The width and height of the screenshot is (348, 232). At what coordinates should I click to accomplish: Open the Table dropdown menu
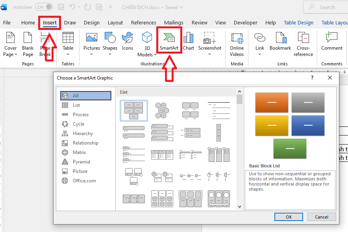pyautogui.click(x=68, y=44)
